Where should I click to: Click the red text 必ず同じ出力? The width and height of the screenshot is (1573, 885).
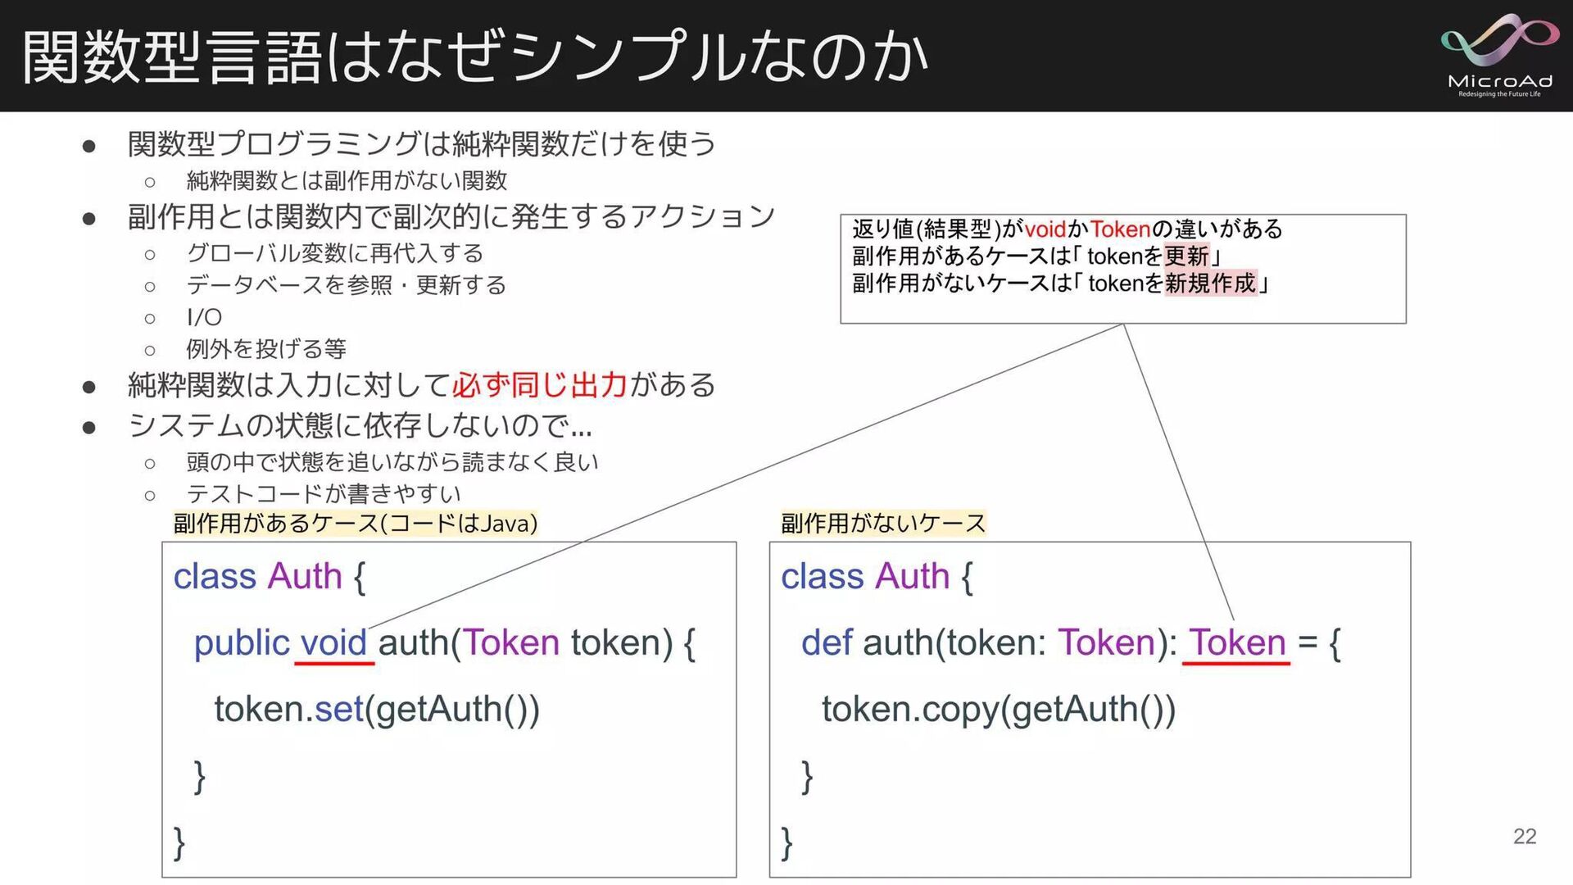tap(541, 384)
